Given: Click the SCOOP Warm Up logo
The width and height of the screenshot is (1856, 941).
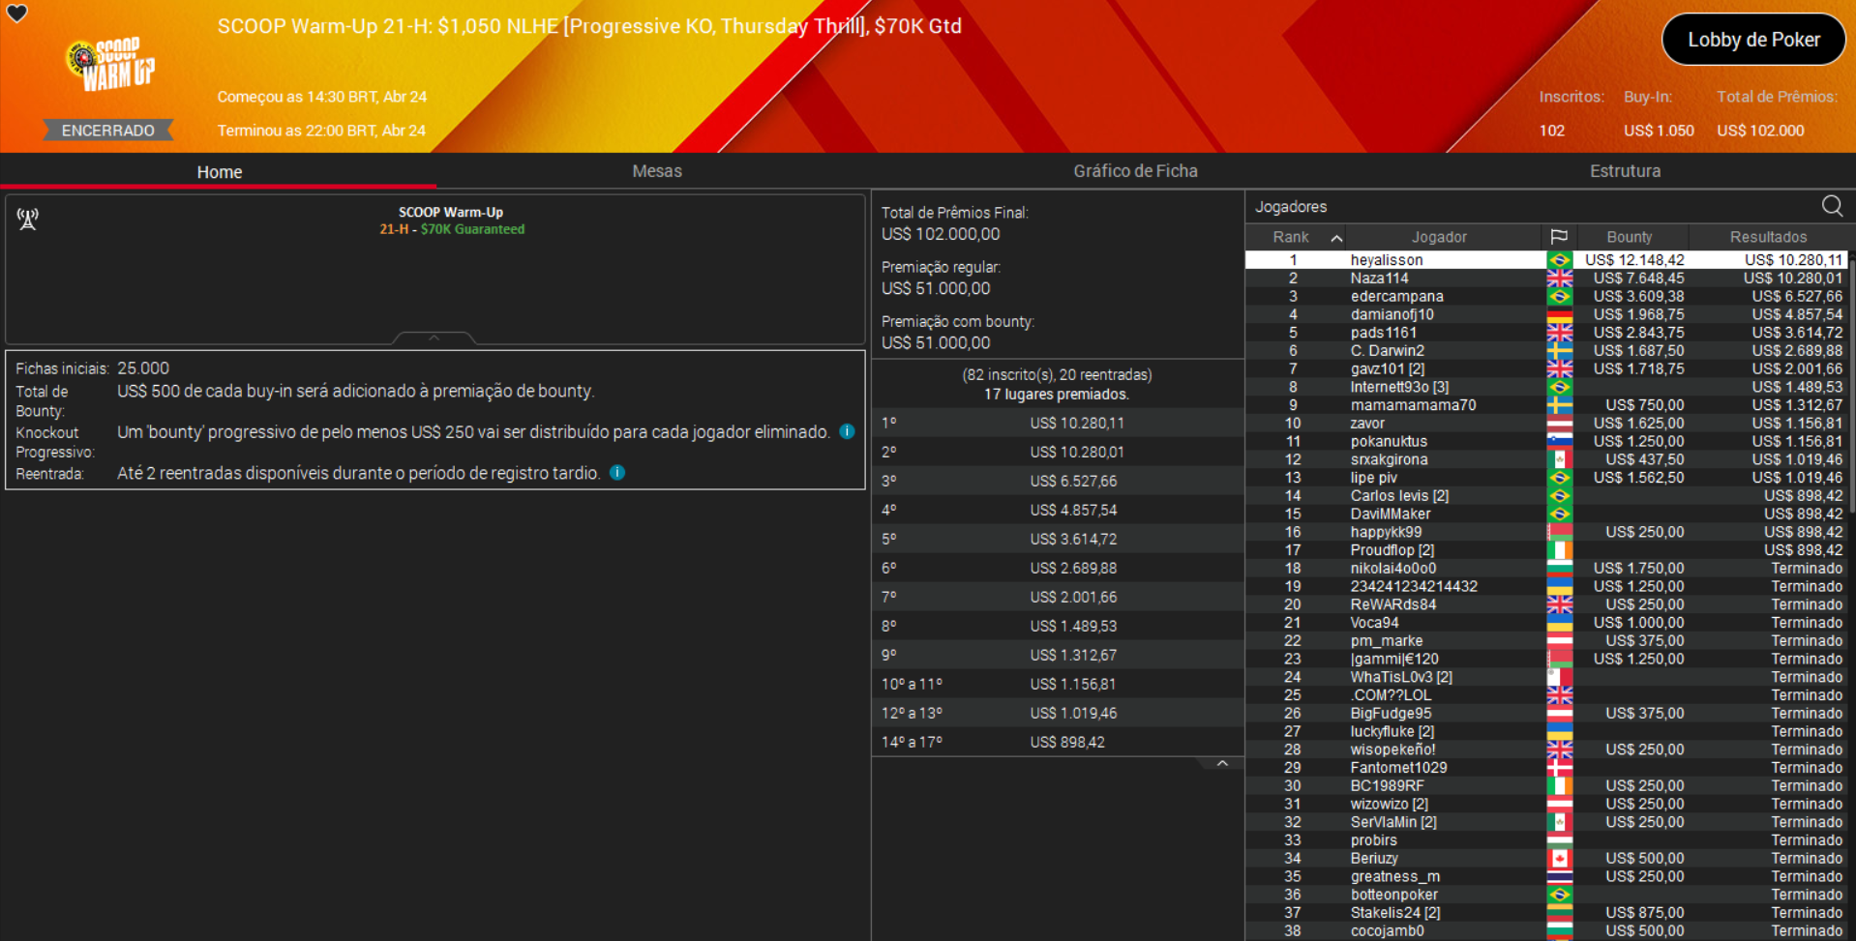Looking at the screenshot, I should [x=110, y=64].
